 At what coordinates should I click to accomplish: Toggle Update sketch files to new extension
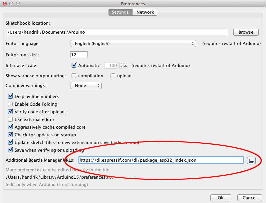click(x=10, y=142)
